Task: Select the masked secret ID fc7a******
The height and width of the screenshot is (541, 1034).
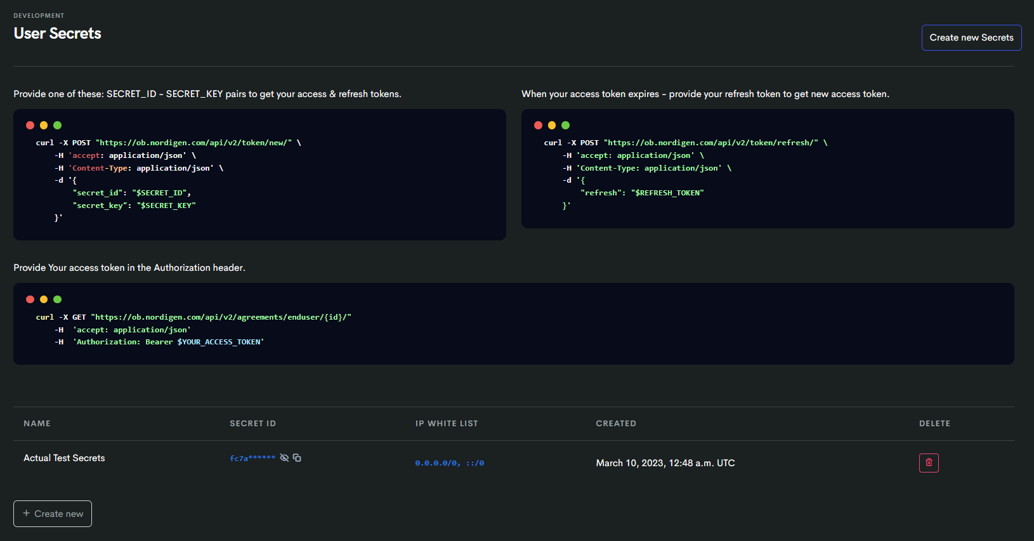Action: coord(252,459)
